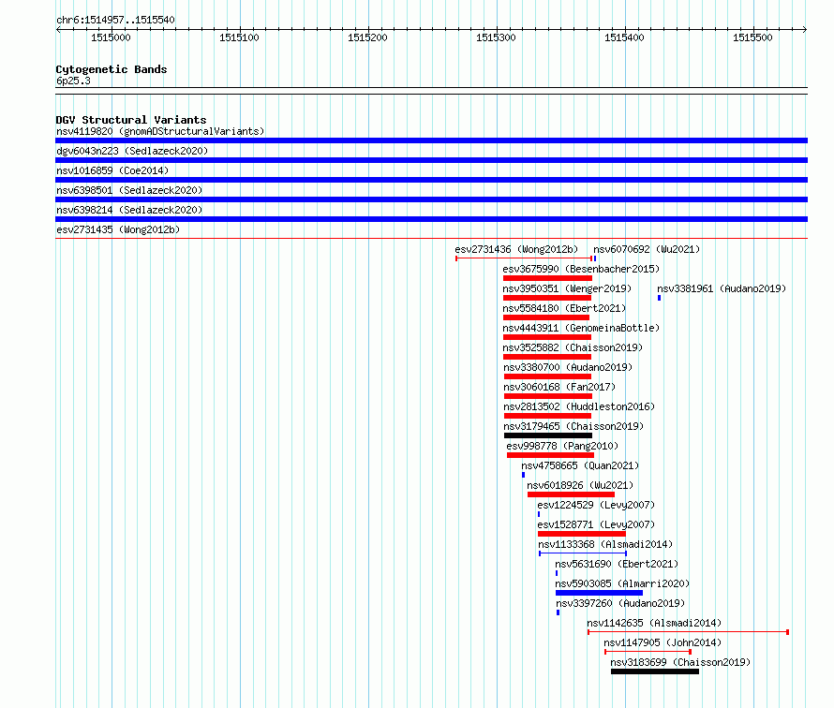The image size is (834, 708).
Task: Open esv998778 (Pang2010) variant
Action: pyautogui.click(x=550, y=455)
